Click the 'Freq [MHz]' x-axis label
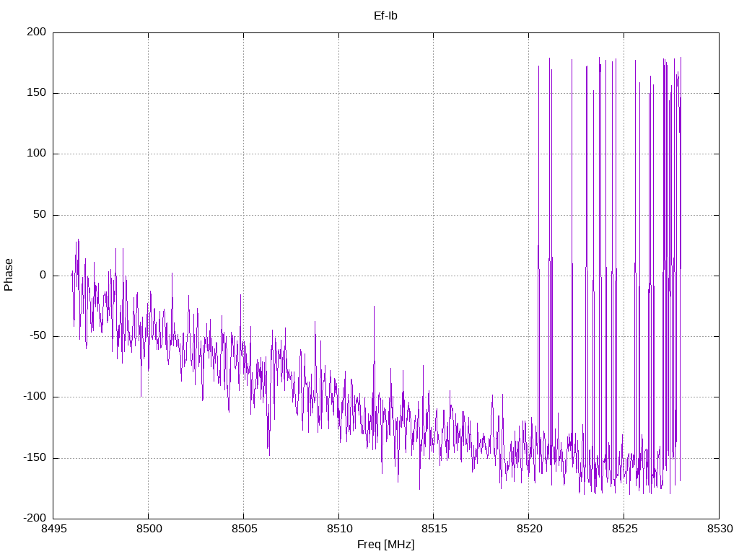The width and height of the screenshot is (739, 554). coord(385,545)
